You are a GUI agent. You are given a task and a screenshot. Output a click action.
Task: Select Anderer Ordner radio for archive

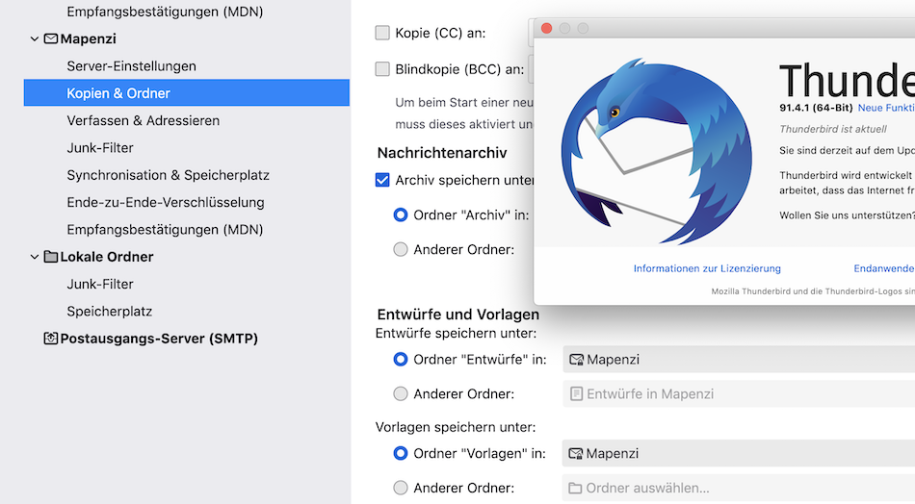(x=401, y=250)
